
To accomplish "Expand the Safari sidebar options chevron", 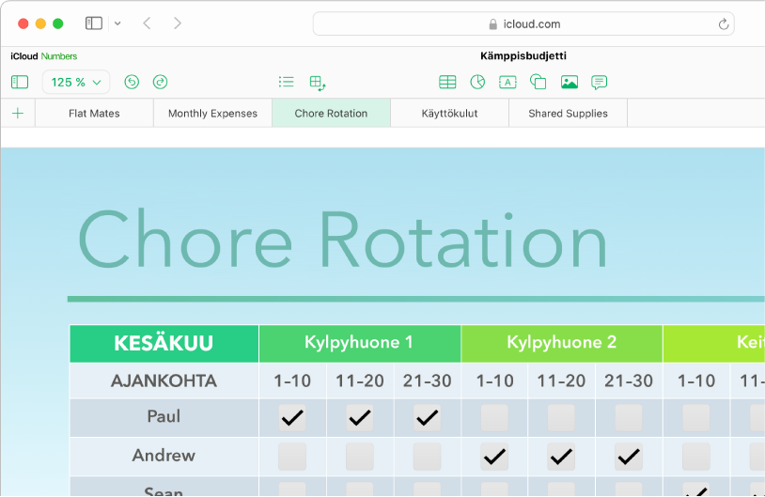I will 117,23.
